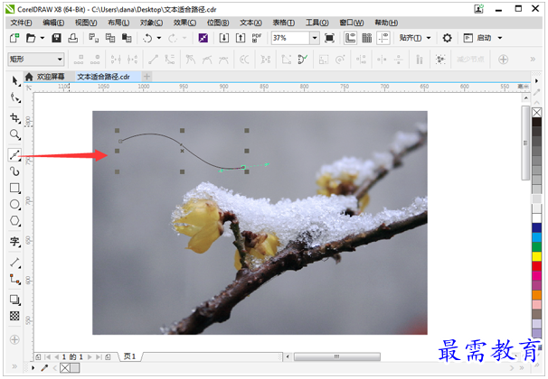Click the purple Search content icon

203,38
